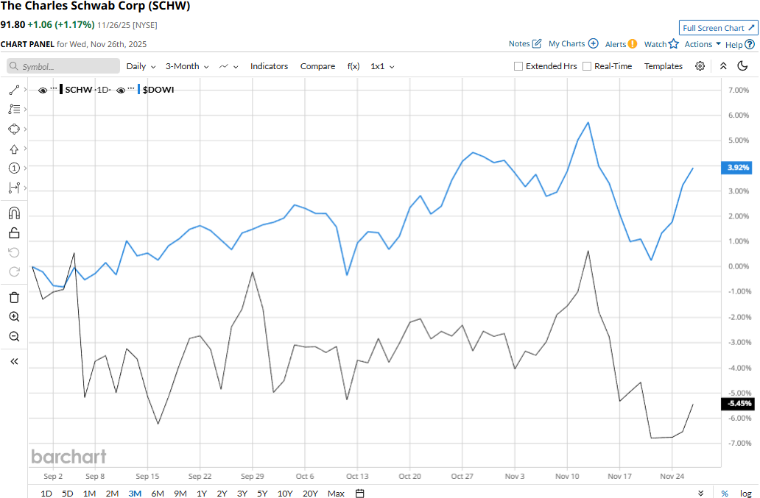Expand the bottom panel double chevron
Screen dimensions: 760x498
701,493
